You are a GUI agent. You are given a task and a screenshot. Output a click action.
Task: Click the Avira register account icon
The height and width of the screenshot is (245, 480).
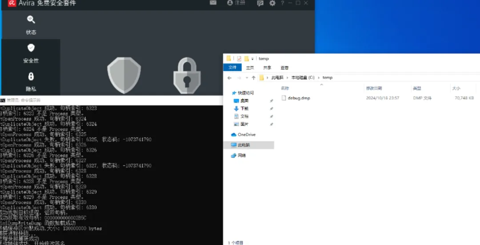tap(236, 3)
